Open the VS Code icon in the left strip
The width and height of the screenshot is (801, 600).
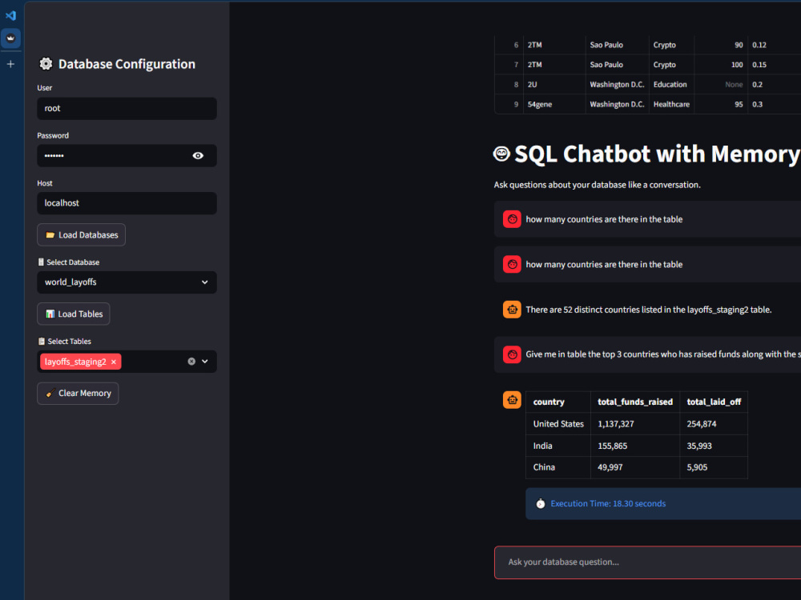(10, 16)
